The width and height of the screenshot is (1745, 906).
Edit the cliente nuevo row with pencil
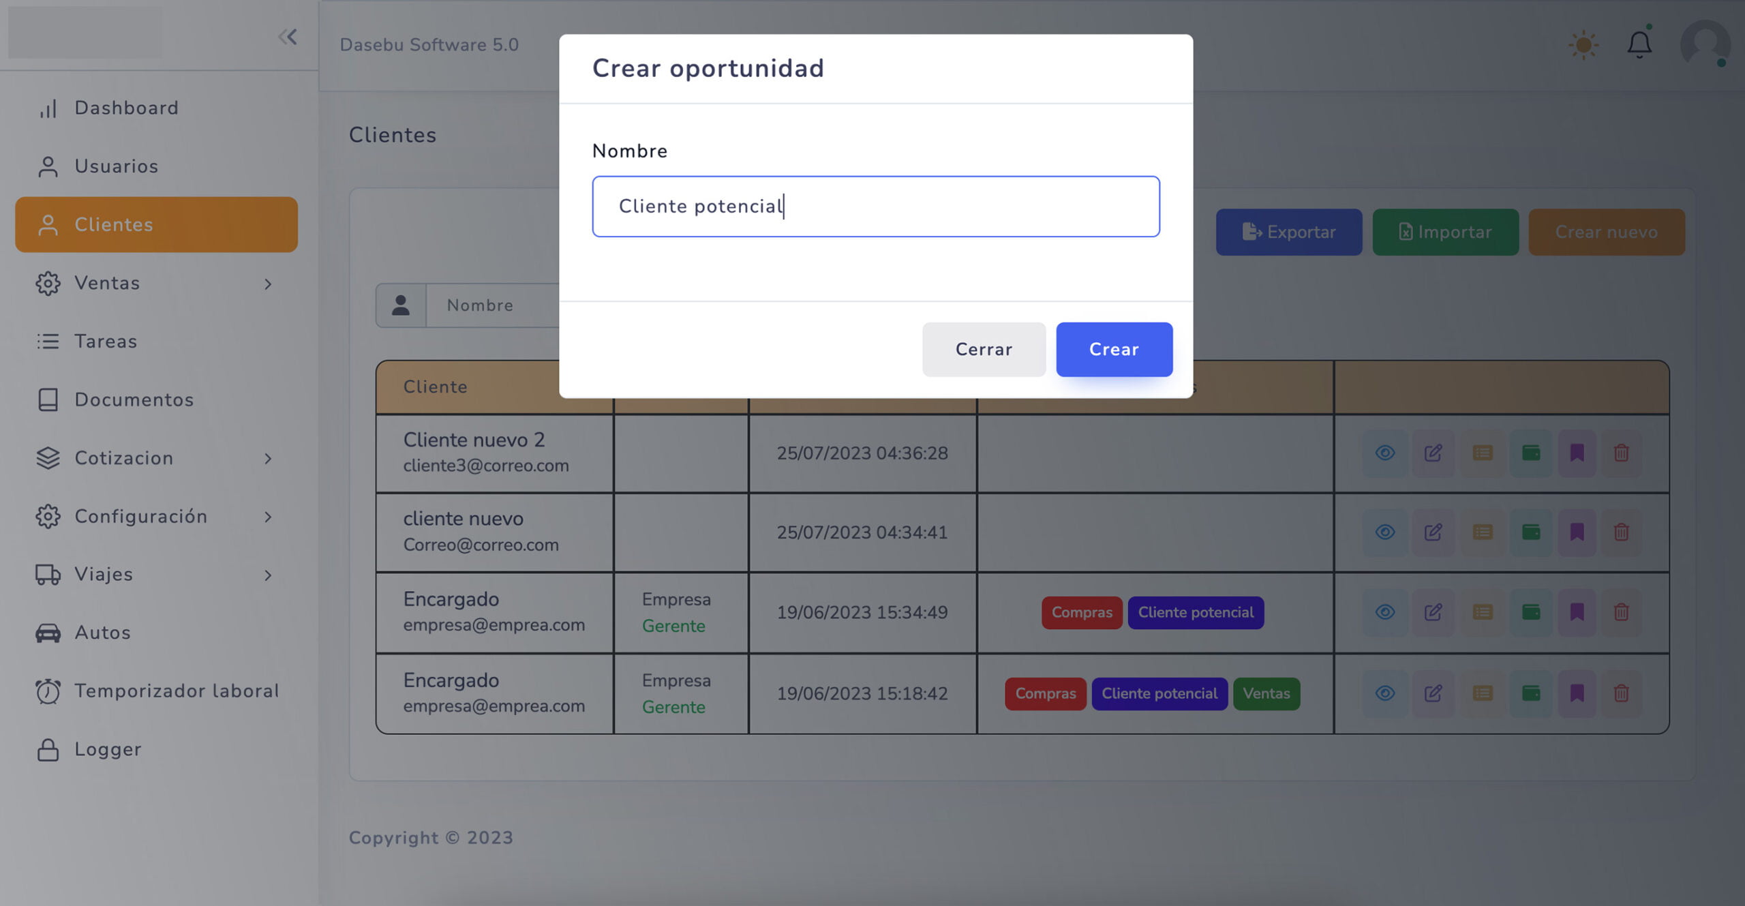coord(1433,532)
